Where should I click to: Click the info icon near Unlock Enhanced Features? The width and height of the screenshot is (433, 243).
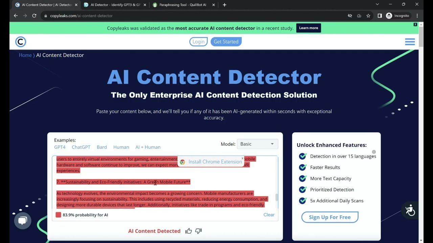[374, 152]
